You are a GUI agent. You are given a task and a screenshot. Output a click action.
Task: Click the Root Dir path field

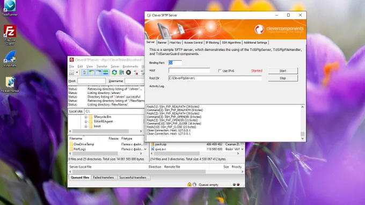click(x=215, y=78)
